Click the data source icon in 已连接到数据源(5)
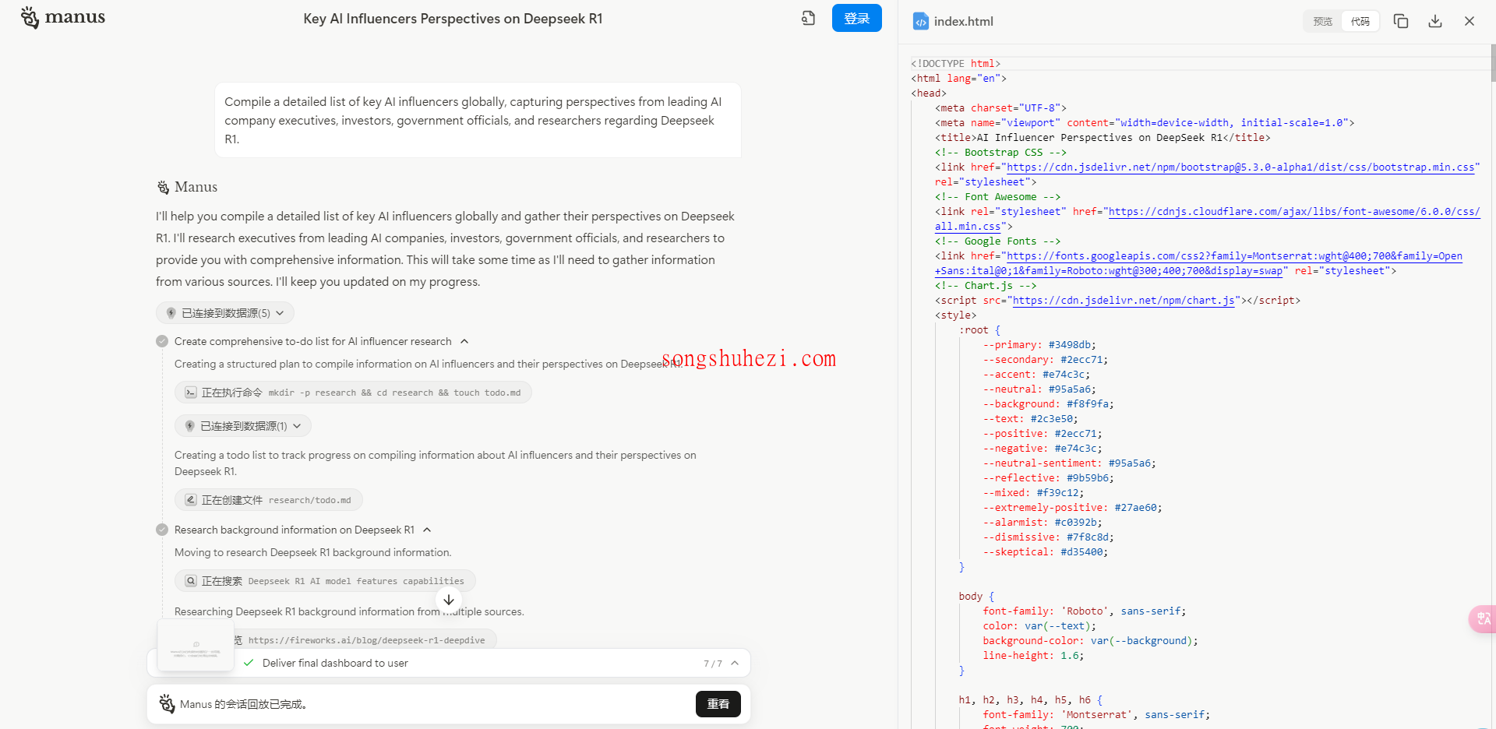 [x=171, y=313]
